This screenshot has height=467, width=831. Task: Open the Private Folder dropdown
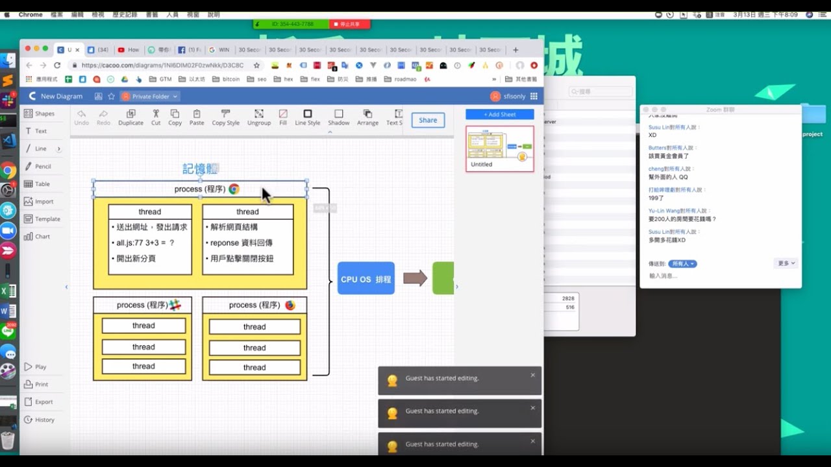click(x=150, y=96)
